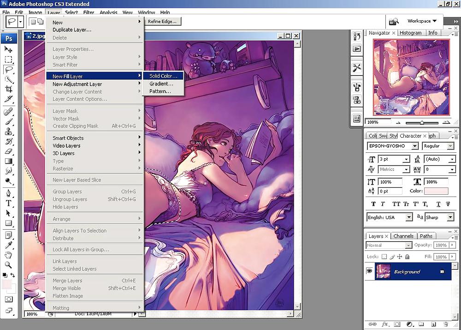Open the Info tab
Screen dimensions: 461x330
click(x=432, y=33)
